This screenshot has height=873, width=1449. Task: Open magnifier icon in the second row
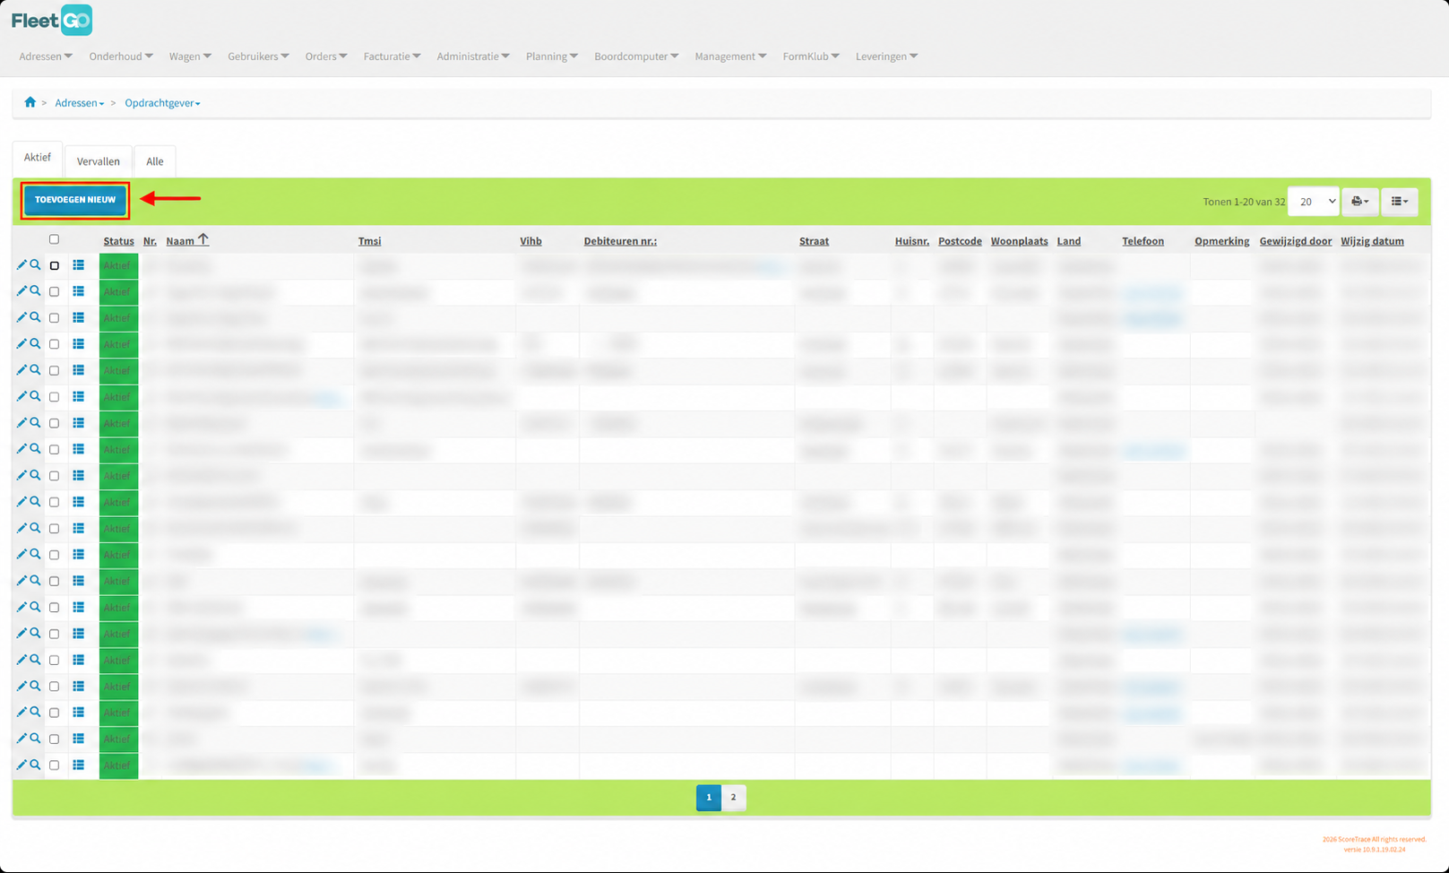pyautogui.click(x=36, y=291)
